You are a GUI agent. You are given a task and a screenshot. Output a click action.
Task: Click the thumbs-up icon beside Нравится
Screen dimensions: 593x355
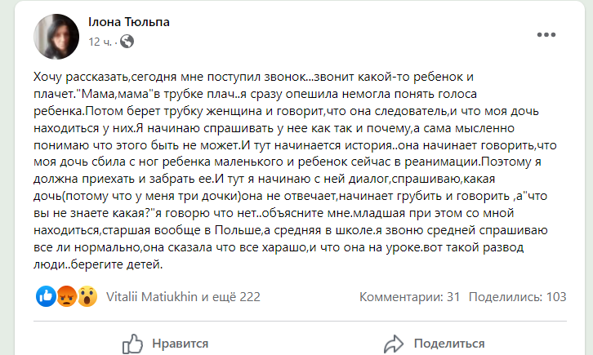[132, 344]
